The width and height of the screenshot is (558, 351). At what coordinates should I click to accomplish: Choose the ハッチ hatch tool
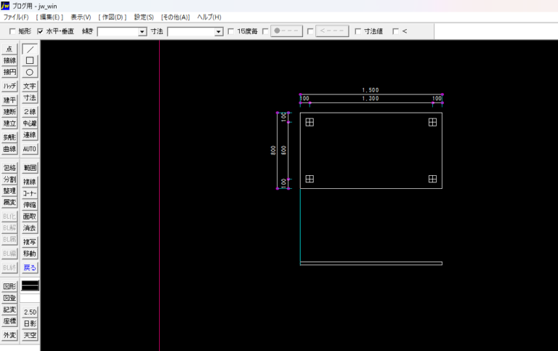pyautogui.click(x=9, y=86)
